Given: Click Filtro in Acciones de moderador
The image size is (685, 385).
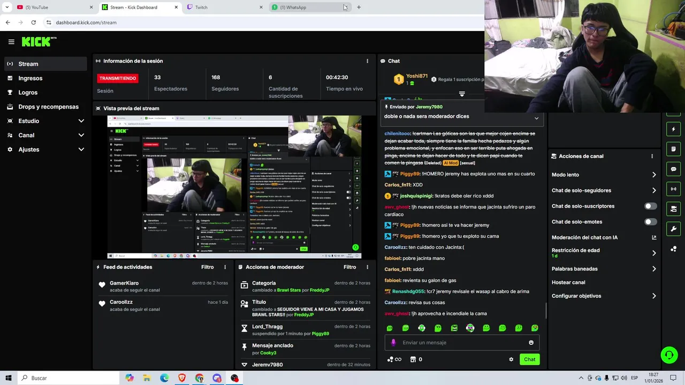Looking at the screenshot, I should coord(349,267).
